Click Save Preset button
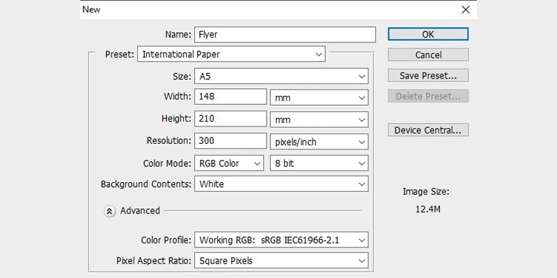 (x=428, y=76)
